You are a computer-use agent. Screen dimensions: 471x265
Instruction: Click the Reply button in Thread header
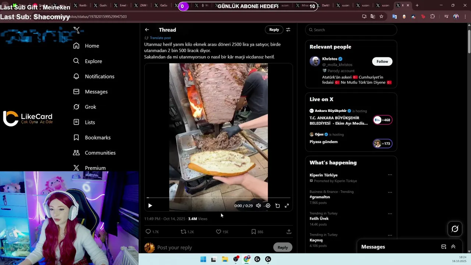pos(274,30)
